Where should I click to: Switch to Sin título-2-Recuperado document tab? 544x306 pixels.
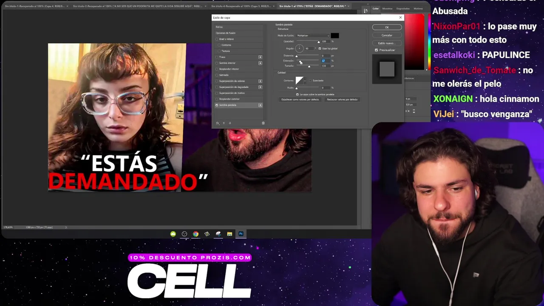[139, 6]
